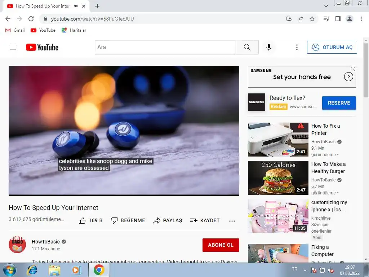Go back using browser back arrow
Viewport: 369px width, 277px height.
8,19
